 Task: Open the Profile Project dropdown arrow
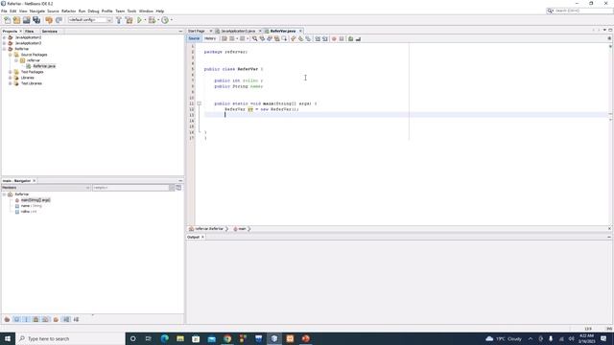point(171,20)
